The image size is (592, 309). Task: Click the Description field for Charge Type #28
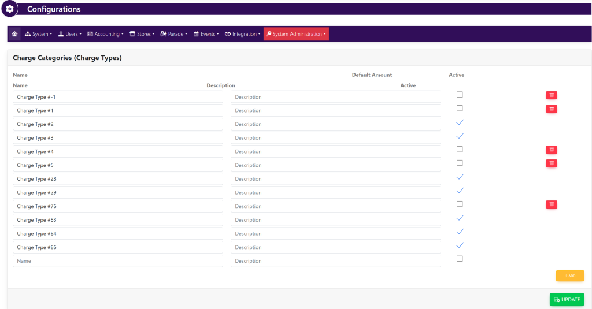335,179
